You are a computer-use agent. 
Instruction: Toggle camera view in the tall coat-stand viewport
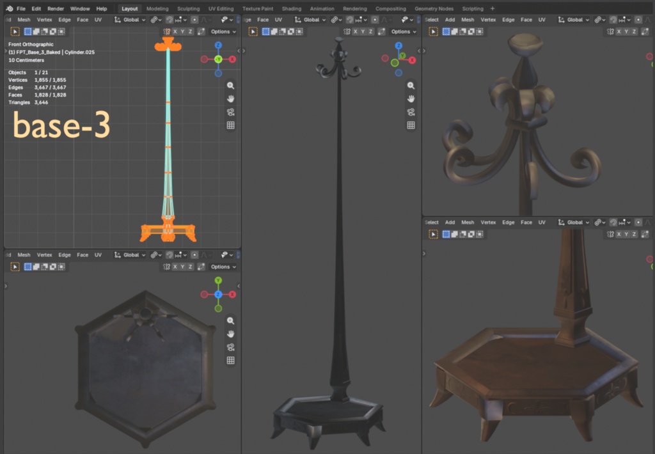click(411, 113)
